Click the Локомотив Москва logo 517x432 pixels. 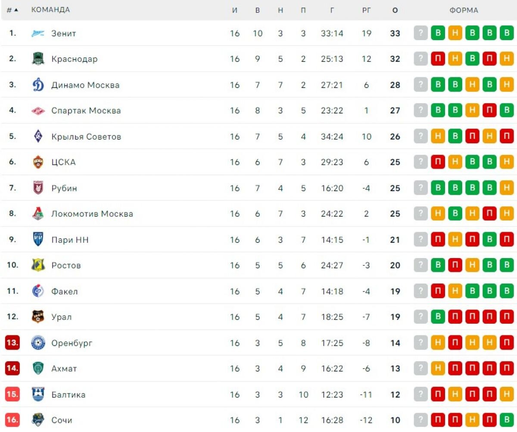38,214
